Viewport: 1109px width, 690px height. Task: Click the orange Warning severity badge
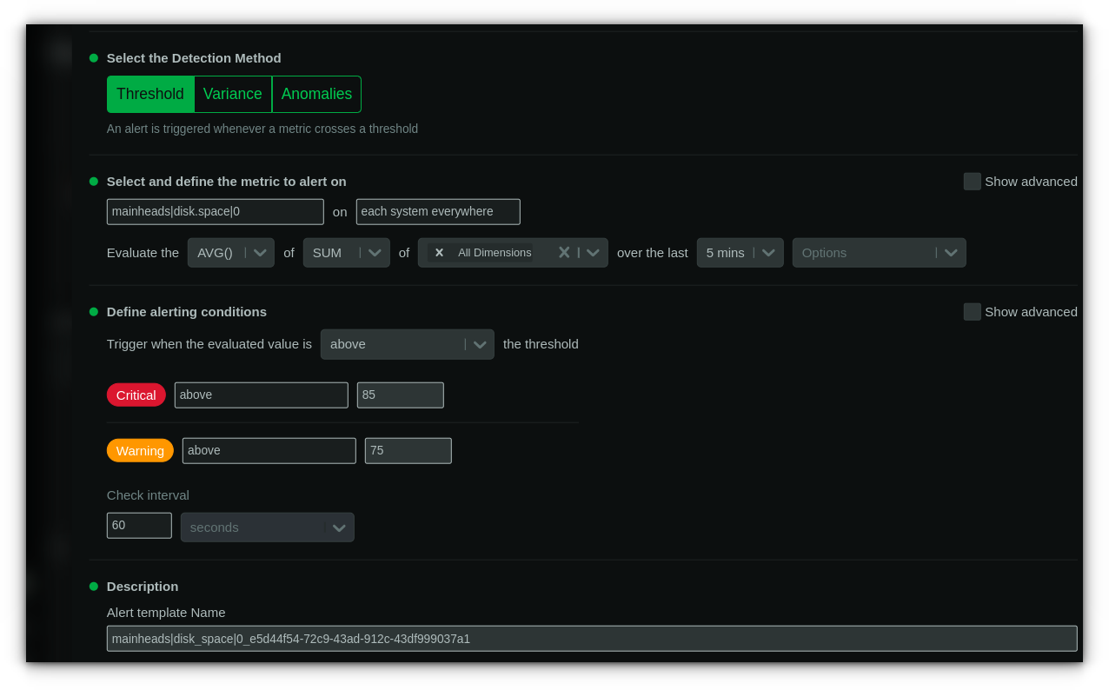pyautogui.click(x=140, y=451)
